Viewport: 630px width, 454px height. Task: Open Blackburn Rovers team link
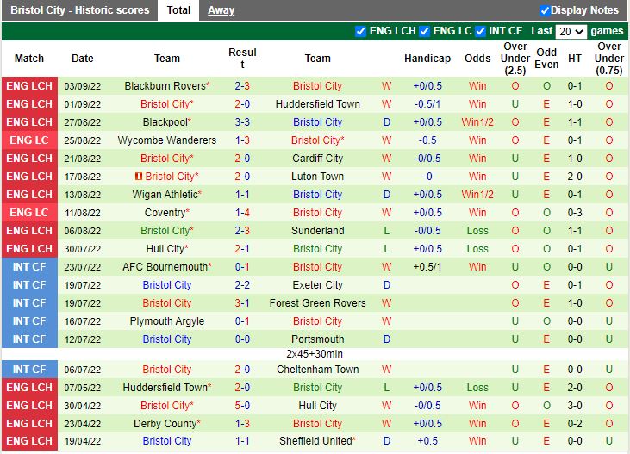165,86
